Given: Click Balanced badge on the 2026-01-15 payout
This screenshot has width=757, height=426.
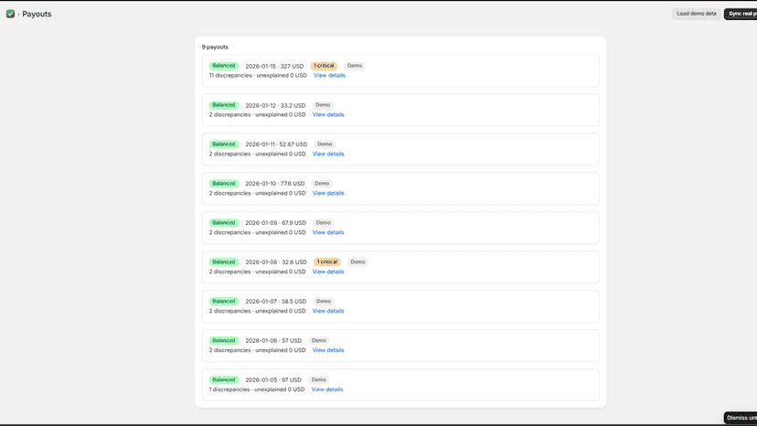Looking at the screenshot, I should (x=223, y=66).
